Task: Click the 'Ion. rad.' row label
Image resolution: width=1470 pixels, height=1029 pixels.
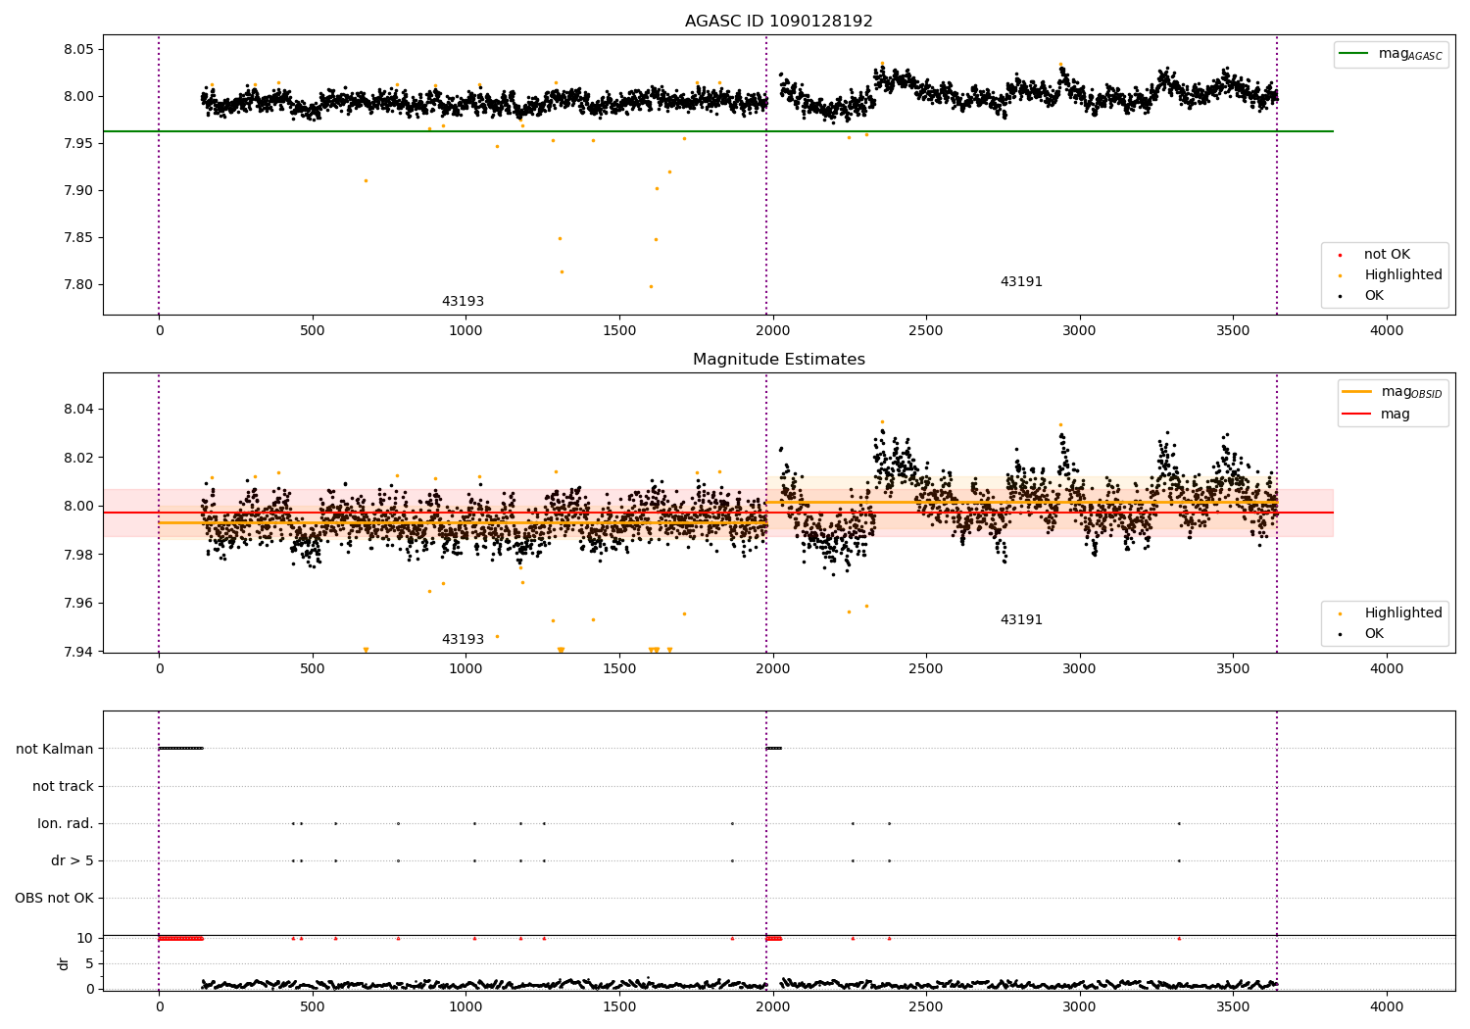Action: pyautogui.click(x=66, y=823)
